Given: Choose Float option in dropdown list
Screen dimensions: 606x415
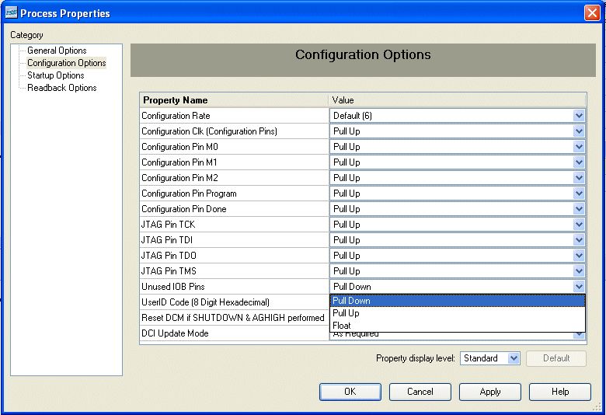Looking at the screenshot, I should (x=341, y=326).
